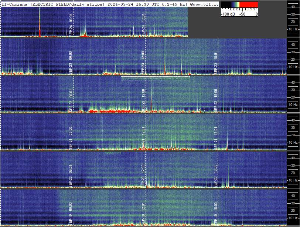
Task: Click the I1-Cumiana station name in header
Action: pyautogui.click(x=14, y=4)
